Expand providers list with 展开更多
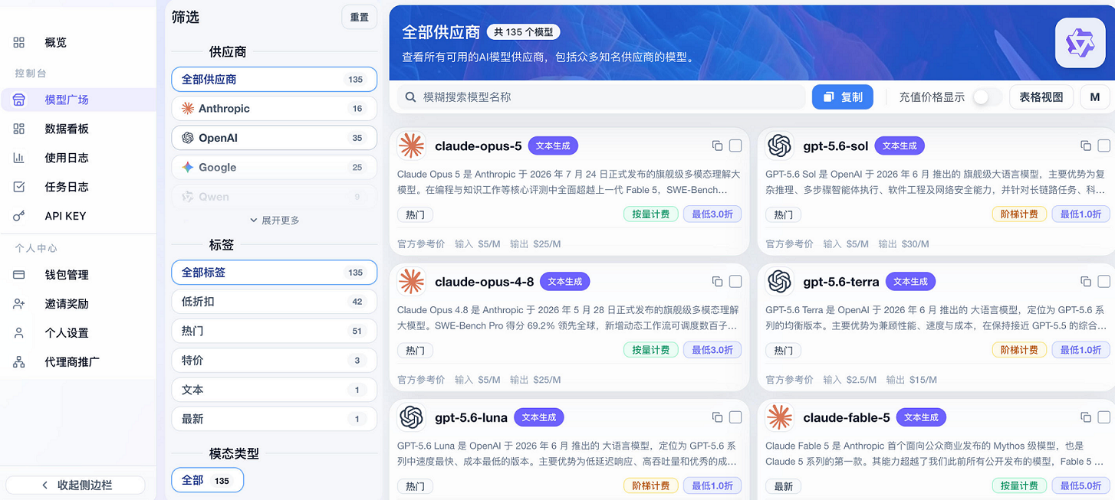 click(275, 220)
